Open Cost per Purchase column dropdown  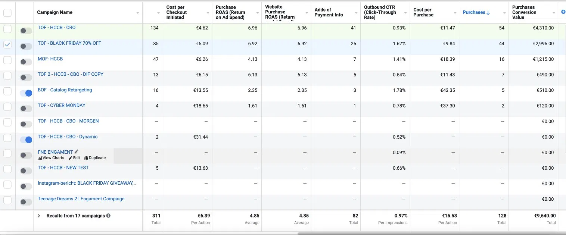[455, 13]
